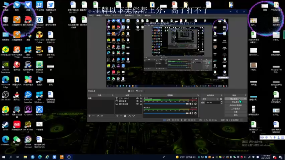The height and width of the screenshot is (160, 285).
Task: Click the exit button in controls panel
Action: (x=235, y=115)
